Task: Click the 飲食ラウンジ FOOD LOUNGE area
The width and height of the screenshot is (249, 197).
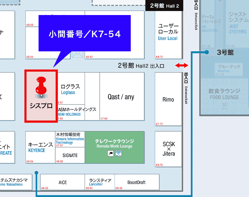Action: click(224, 97)
